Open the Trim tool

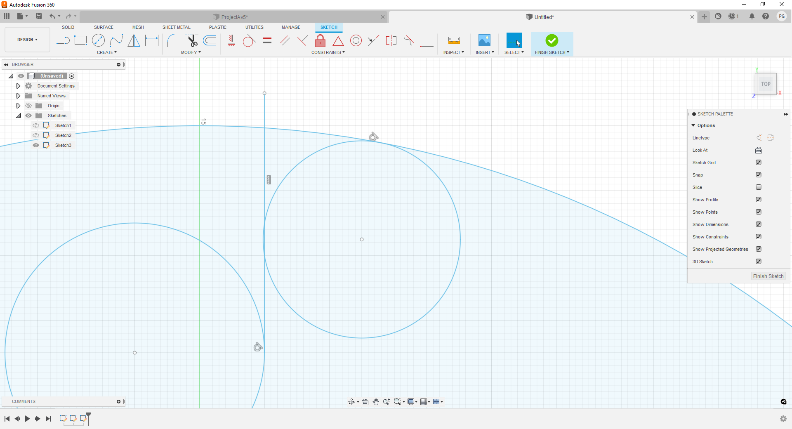coord(192,40)
